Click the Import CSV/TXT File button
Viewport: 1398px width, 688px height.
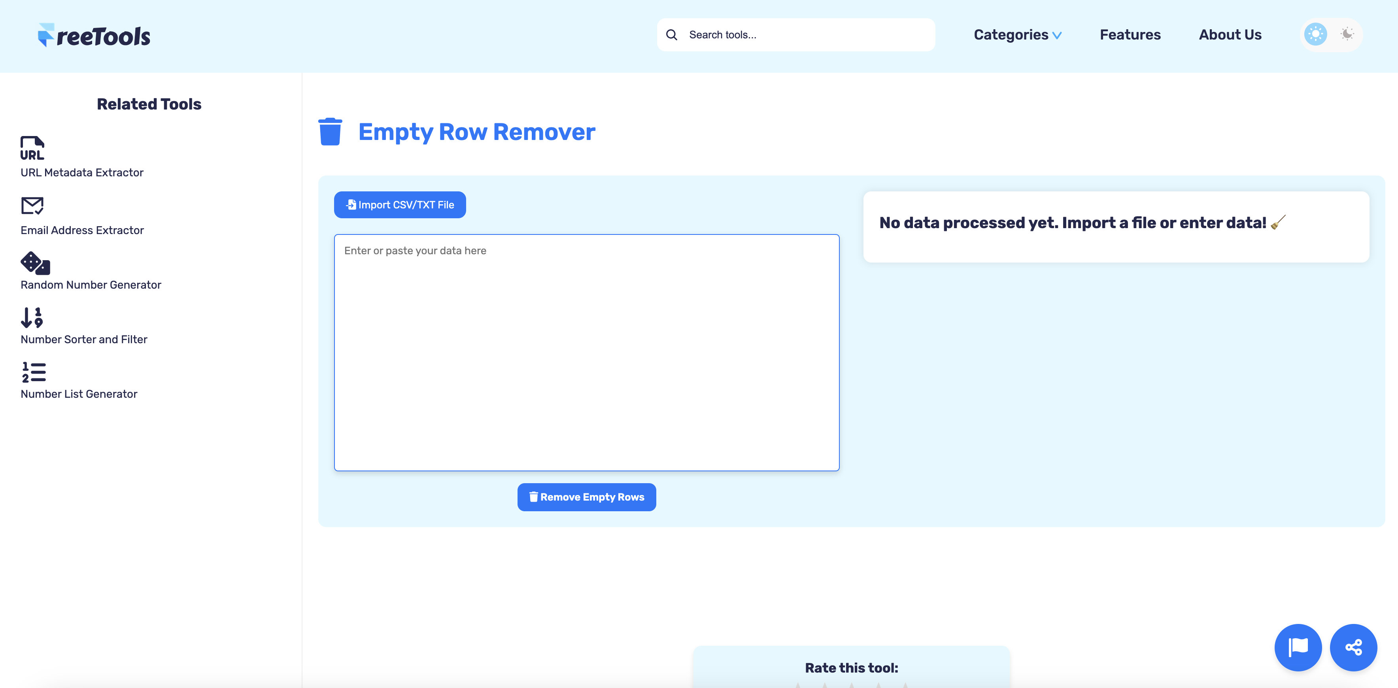399,204
